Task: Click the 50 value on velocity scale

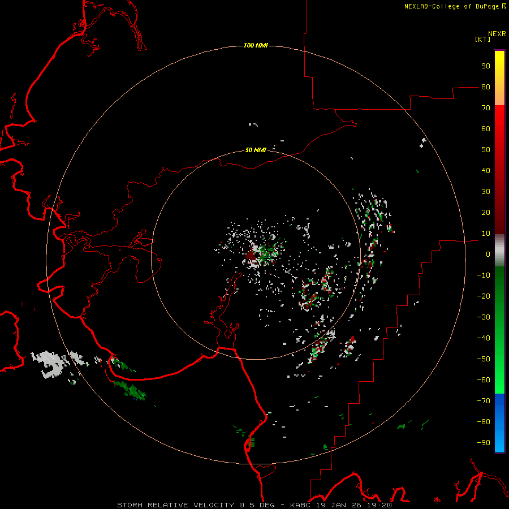Action: (x=486, y=150)
